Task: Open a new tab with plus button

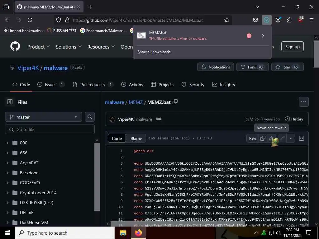Action: (90, 7)
